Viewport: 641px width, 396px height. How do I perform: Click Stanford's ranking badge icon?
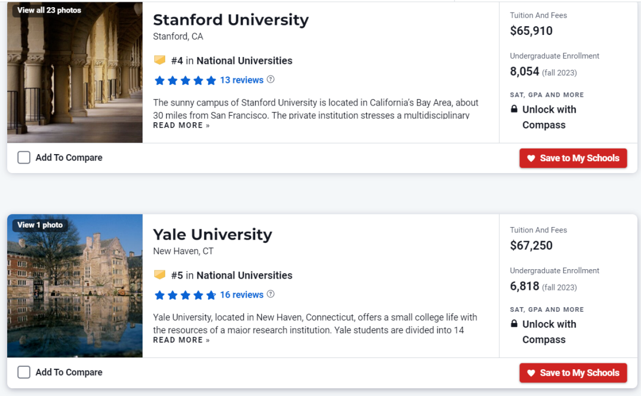pyautogui.click(x=160, y=60)
